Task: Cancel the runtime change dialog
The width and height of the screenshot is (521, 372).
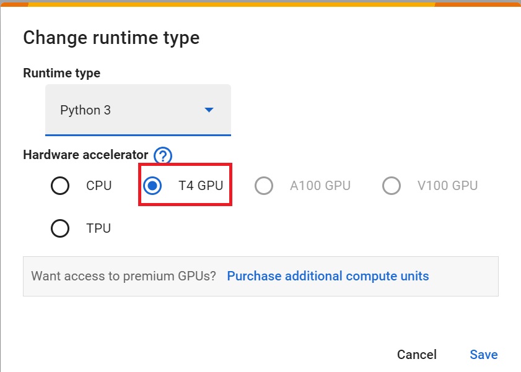Action: [x=416, y=354]
